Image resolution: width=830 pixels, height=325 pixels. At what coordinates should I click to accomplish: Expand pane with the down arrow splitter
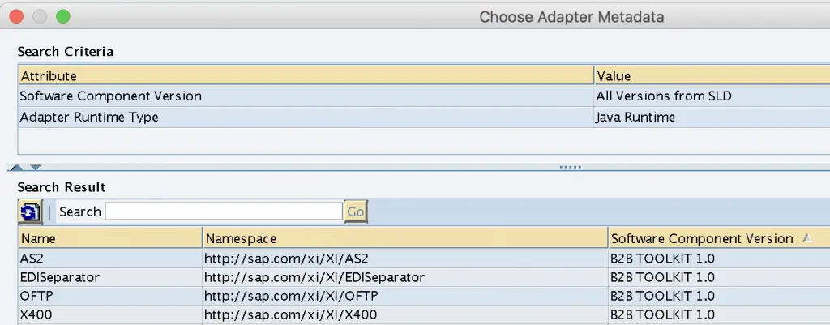36,167
